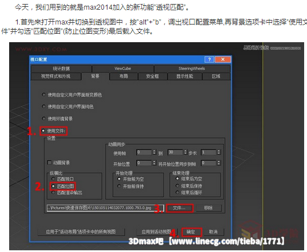Open the SteeringWheels tab

pos(192,68)
